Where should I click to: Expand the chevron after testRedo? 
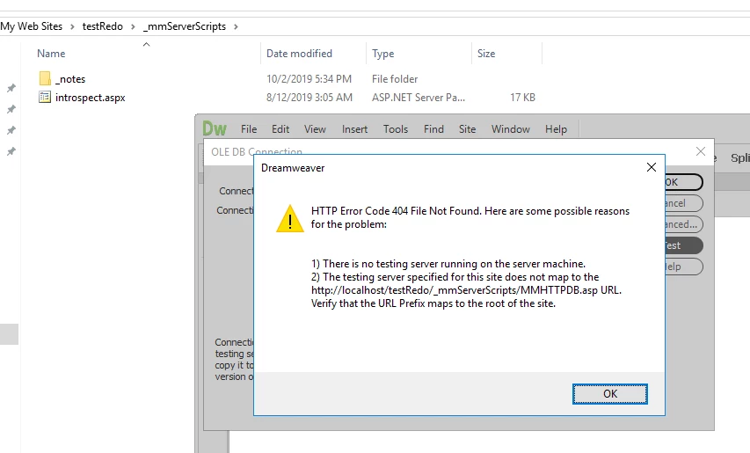pyautogui.click(x=133, y=26)
